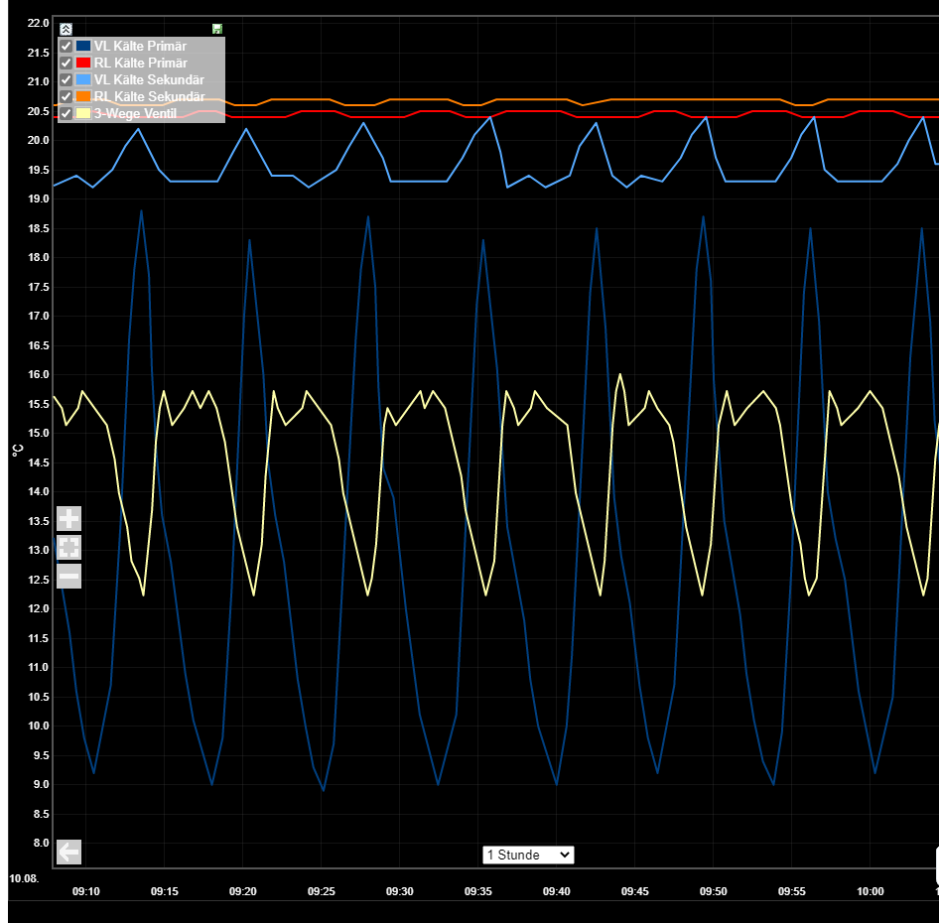This screenshot has height=923, width=939.
Task: Go back in time with the left arrow
Action: (x=68, y=852)
